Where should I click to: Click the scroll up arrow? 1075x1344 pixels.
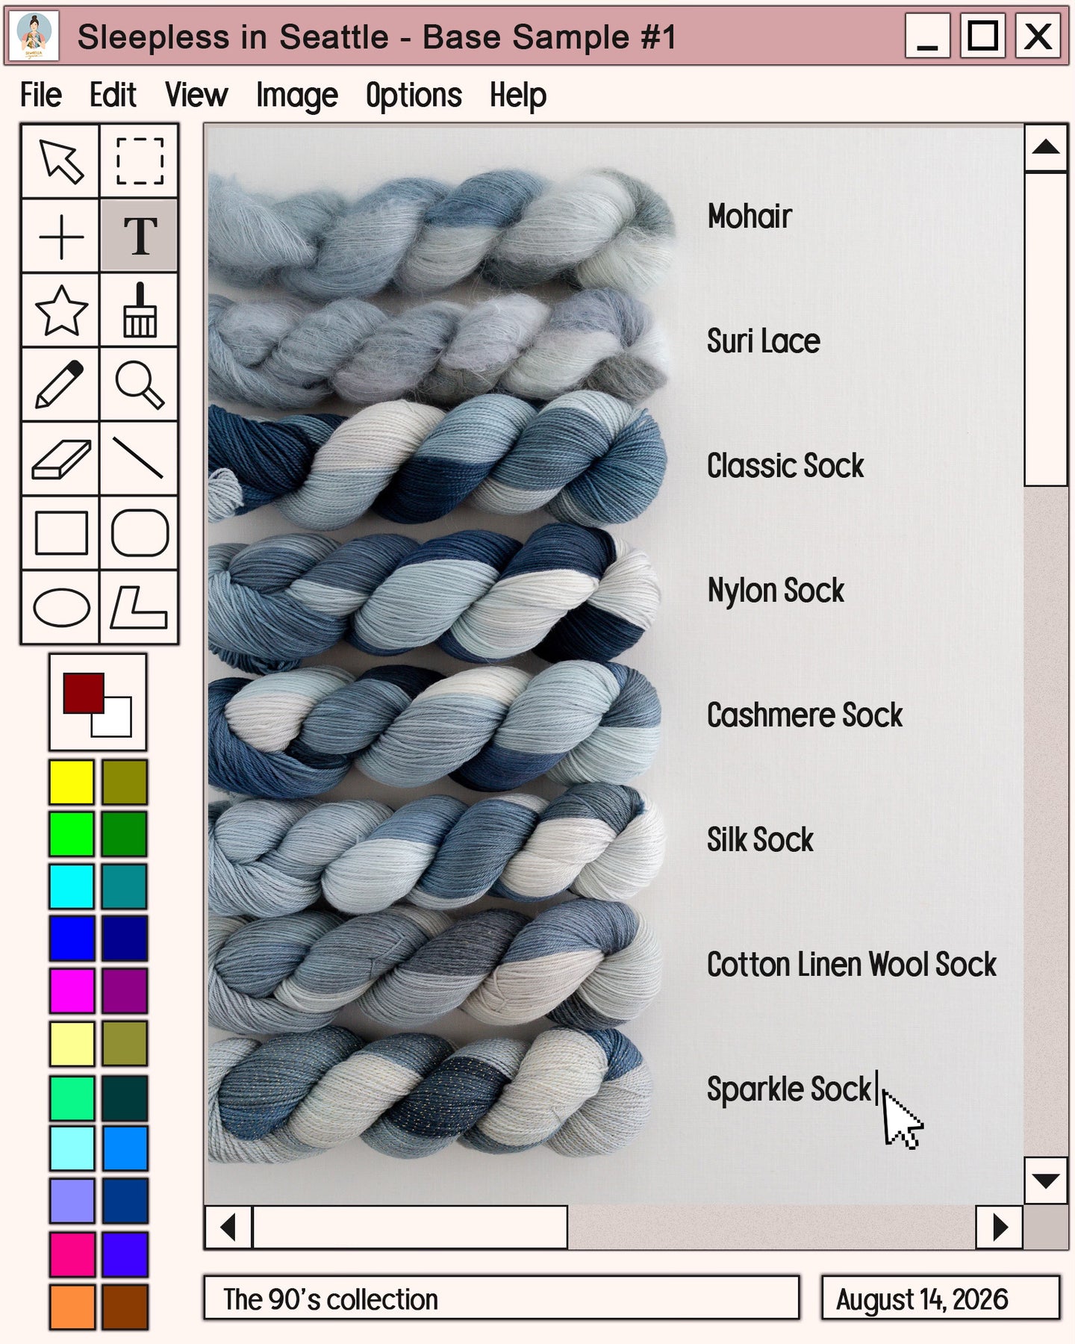[x=1046, y=147]
